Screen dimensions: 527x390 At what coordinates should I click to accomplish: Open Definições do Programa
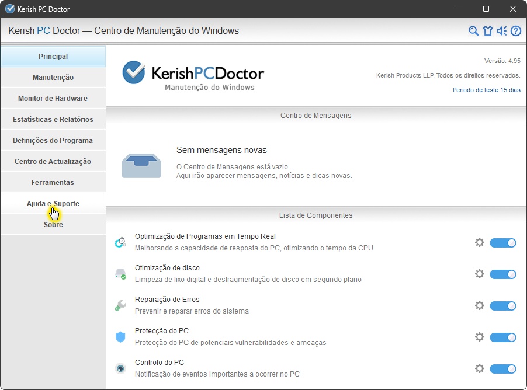53,141
